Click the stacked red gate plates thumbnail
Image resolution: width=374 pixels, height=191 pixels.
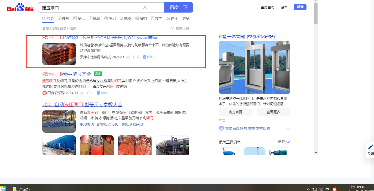pyautogui.click(x=59, y=54)
